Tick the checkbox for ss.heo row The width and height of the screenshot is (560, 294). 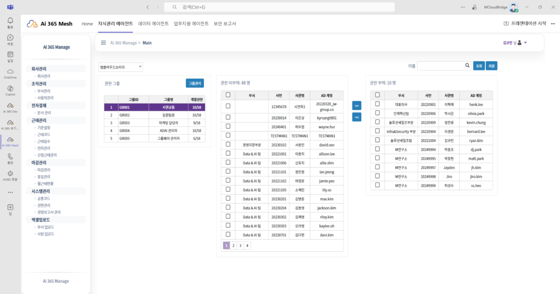tap(377, 185)
